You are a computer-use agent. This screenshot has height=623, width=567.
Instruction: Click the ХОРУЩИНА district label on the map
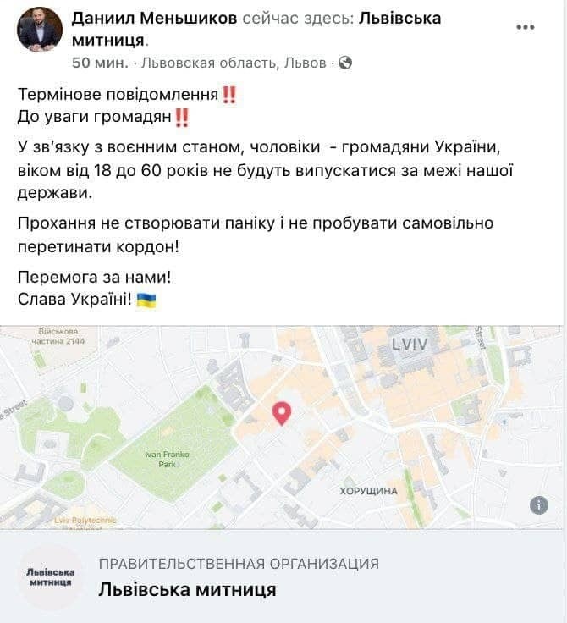pyautogui.click(x=368, y=491)
